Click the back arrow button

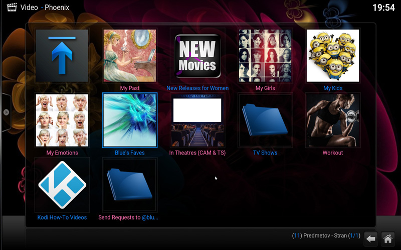point(370,238)
